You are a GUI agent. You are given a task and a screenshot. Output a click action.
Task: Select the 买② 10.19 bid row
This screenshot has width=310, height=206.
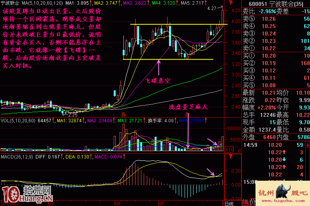click(x=276, y=63)
